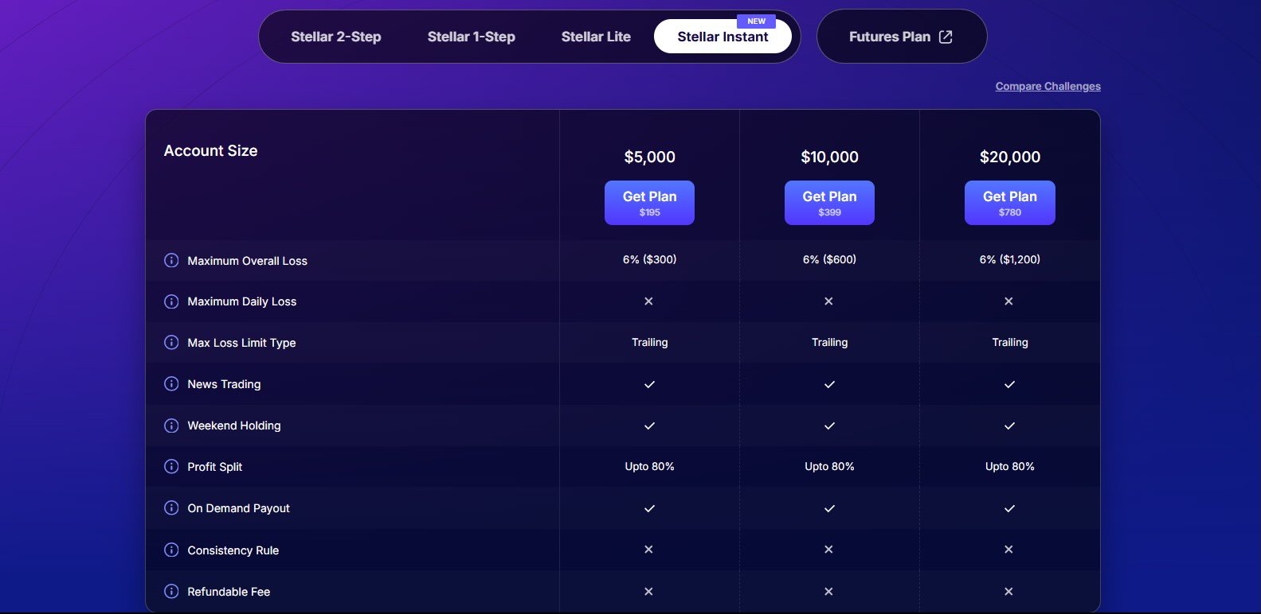The width and height of the screenshot is (1261, 614).
Task: Click the Refundable Fee cross for $10,000
Action: point(828,591)
